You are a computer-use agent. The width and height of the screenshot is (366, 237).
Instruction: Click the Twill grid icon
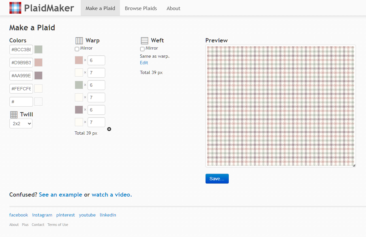(x=14, y=114)
